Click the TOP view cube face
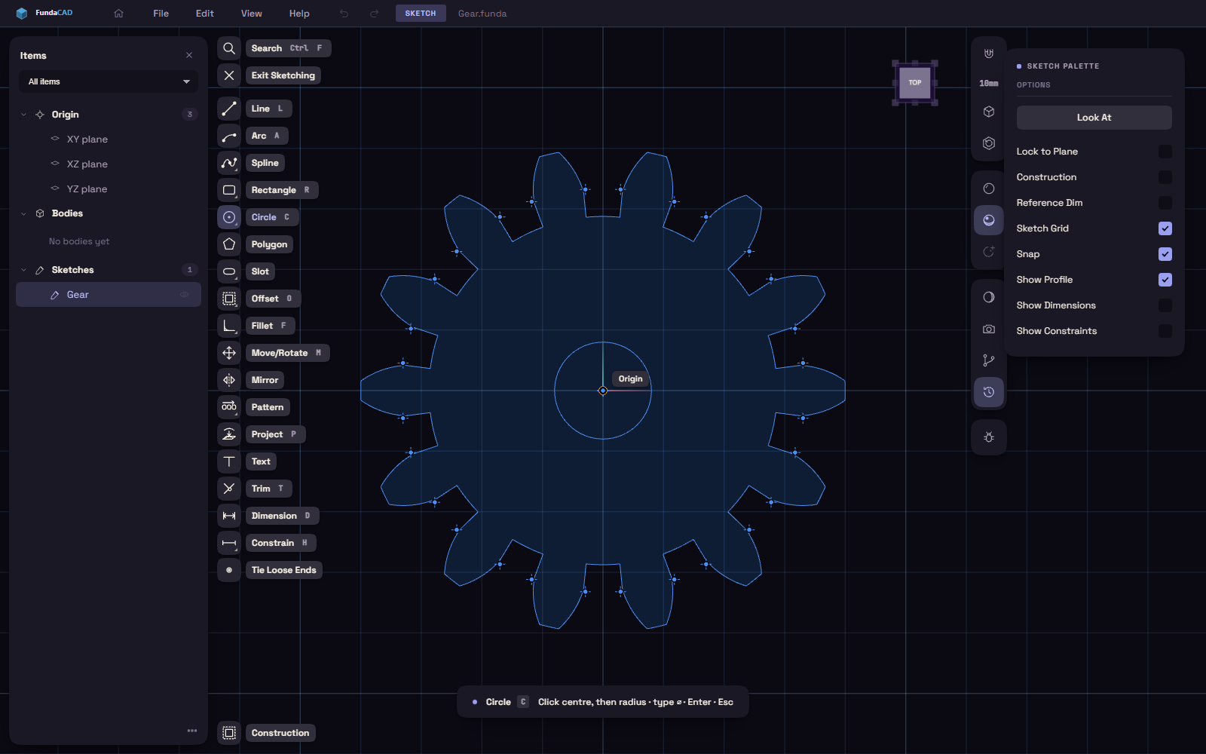 click(x=915, y=83)
